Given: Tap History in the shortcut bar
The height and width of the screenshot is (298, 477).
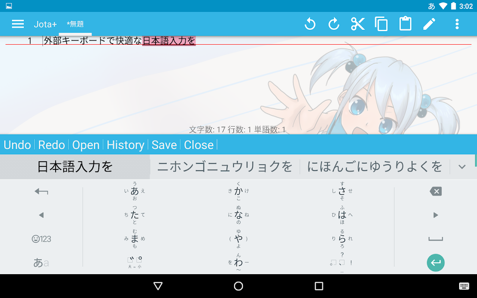Looking at the screenshot, I should pos(126,145).
